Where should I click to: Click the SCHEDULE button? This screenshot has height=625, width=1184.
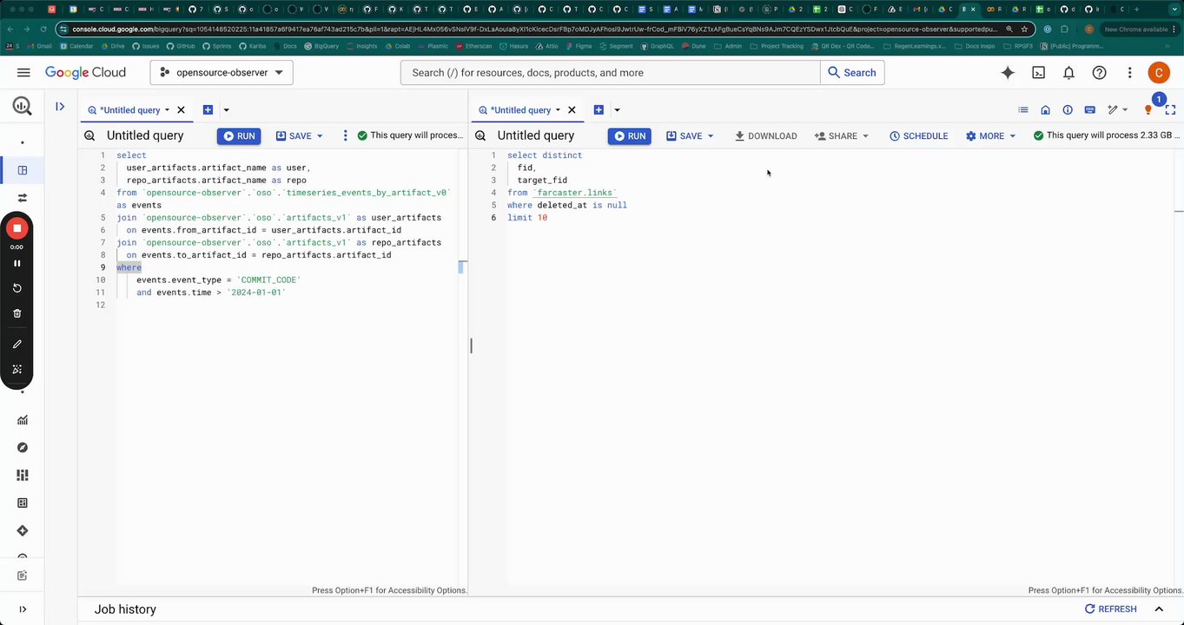click(x=918, y=136)
